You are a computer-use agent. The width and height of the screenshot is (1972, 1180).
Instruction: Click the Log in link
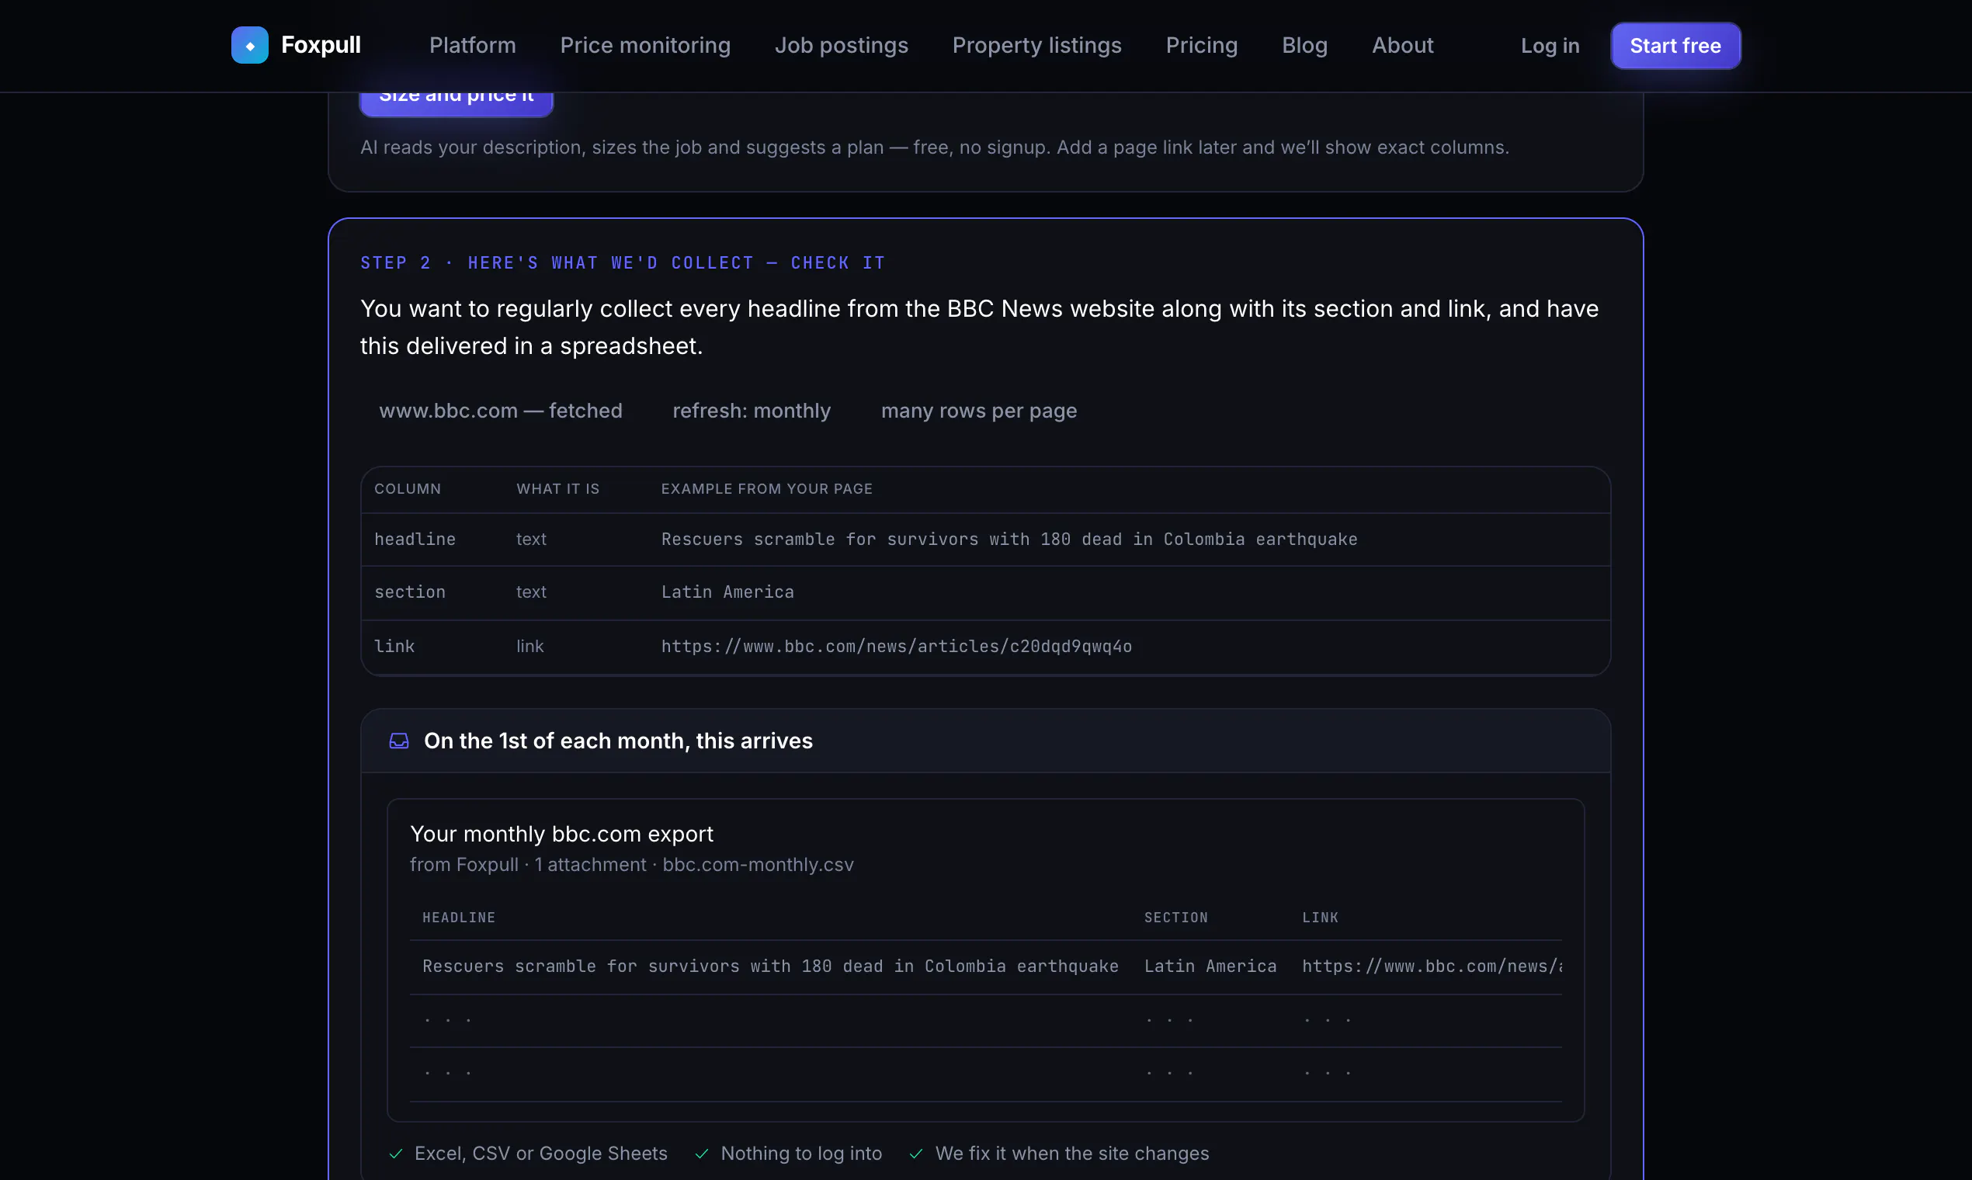click(x=1550, y=45)
